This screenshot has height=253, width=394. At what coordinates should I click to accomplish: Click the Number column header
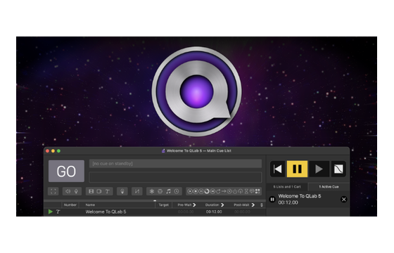(x=70, y=205)
